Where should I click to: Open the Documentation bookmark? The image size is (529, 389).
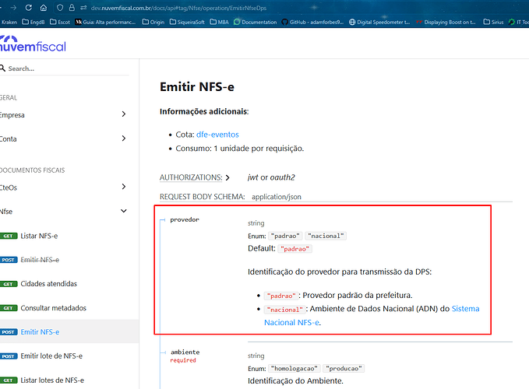(255, 23)
